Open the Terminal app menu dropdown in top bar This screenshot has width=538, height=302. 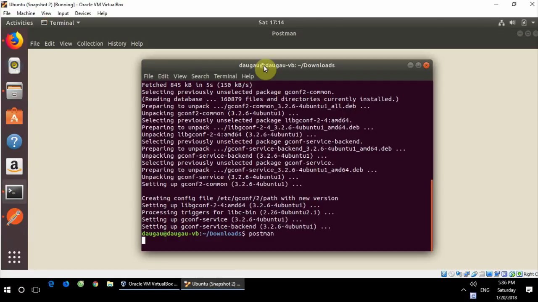tap(61, 23)
